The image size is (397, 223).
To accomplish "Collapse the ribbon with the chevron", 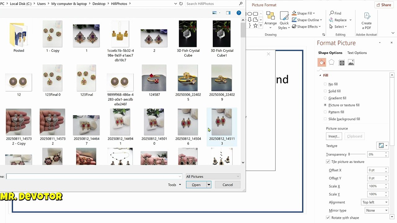I will [x=393, y=33].
